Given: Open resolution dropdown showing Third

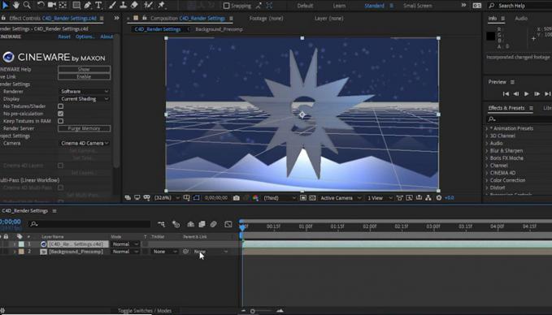Looking at the screenshot, I should tap(280, 198).
